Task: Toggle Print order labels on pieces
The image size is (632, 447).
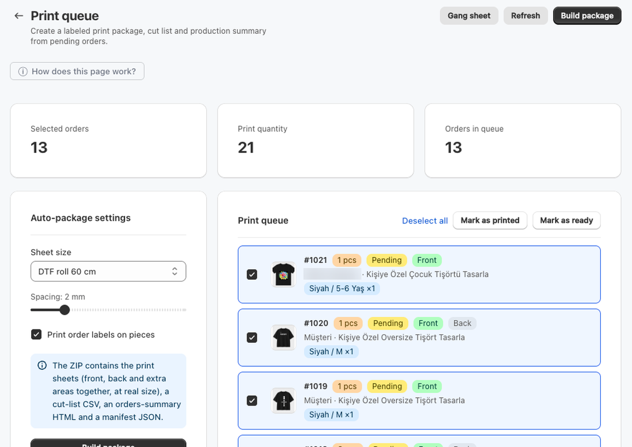Action: [36, 334]
